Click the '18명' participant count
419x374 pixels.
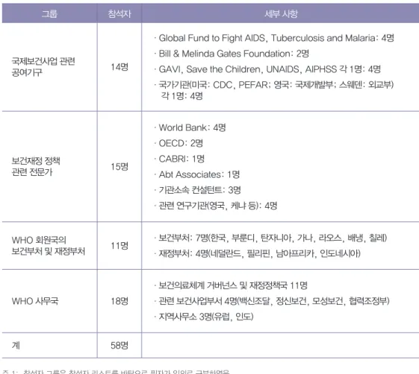(120, 301)
